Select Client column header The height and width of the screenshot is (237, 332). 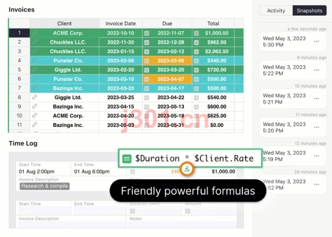click(x=64, y=24)
